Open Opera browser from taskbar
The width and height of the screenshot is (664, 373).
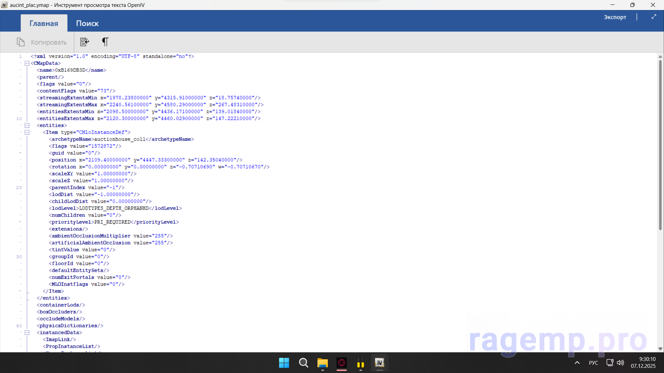click(341, 363)
